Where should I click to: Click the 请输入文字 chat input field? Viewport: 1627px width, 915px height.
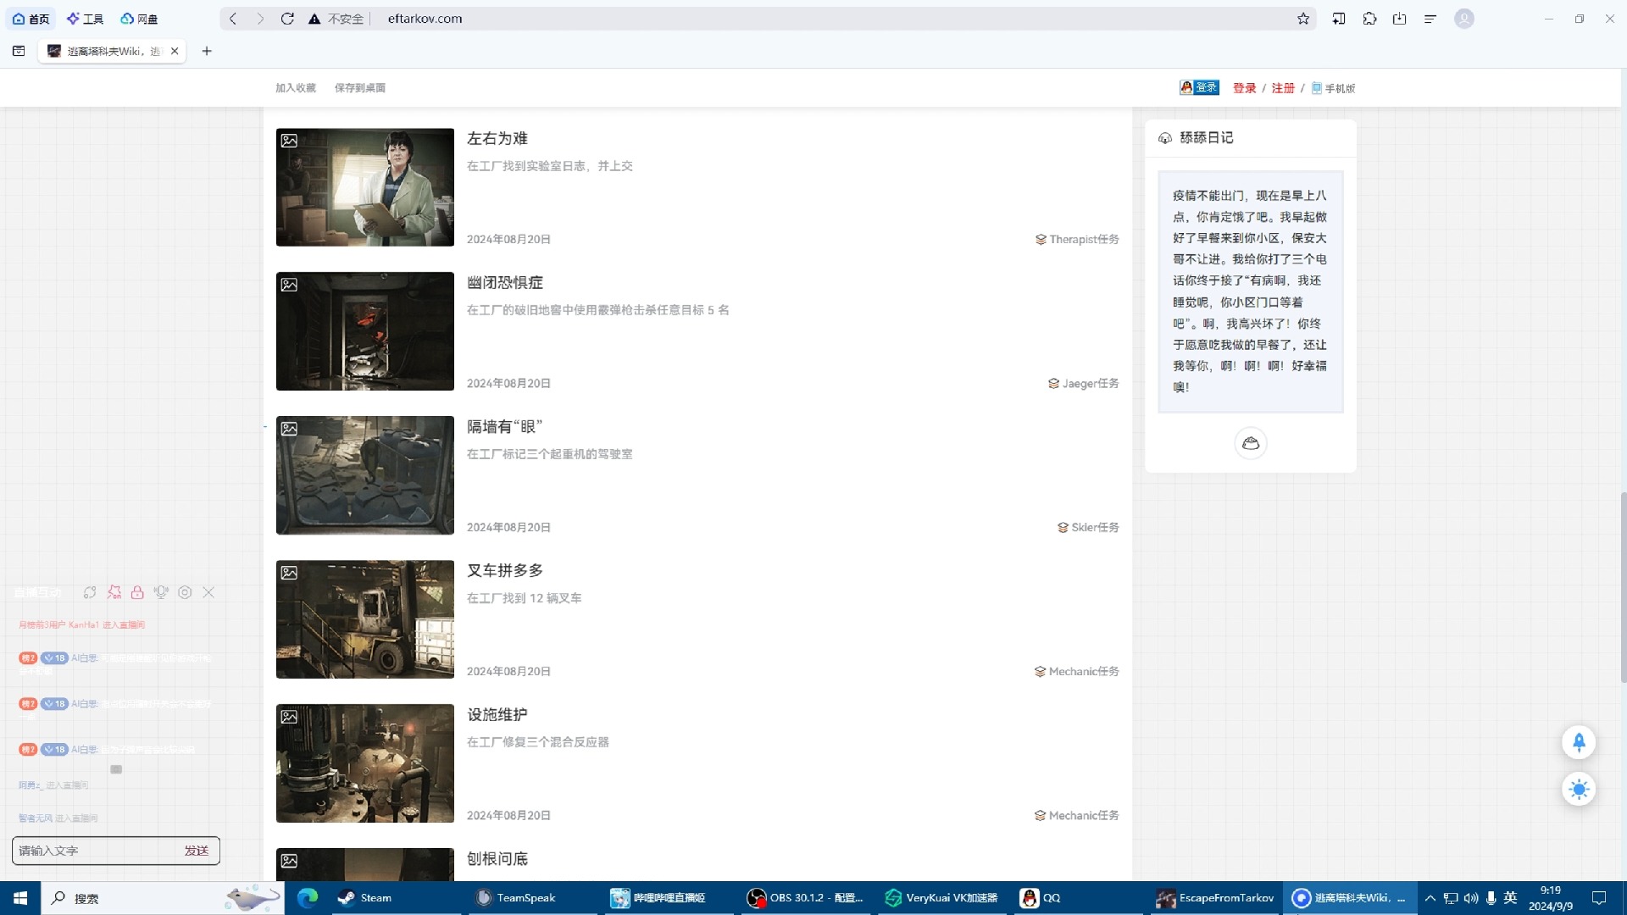[x=95, y=851]
